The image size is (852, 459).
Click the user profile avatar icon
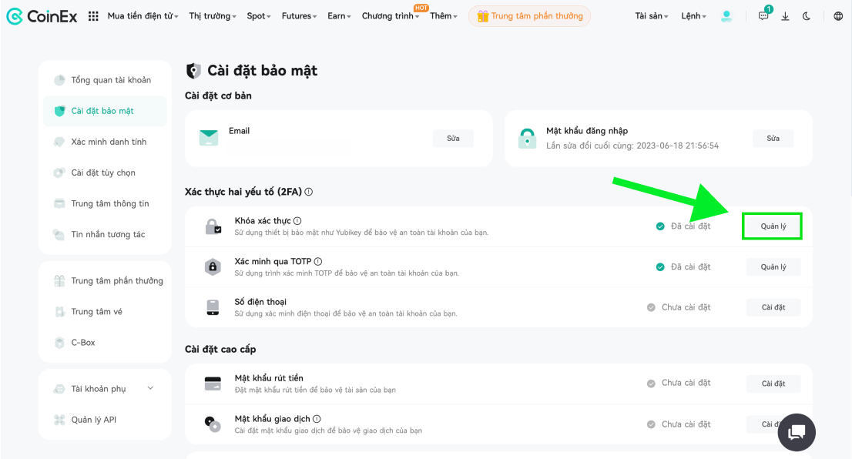tap(726, 16)
